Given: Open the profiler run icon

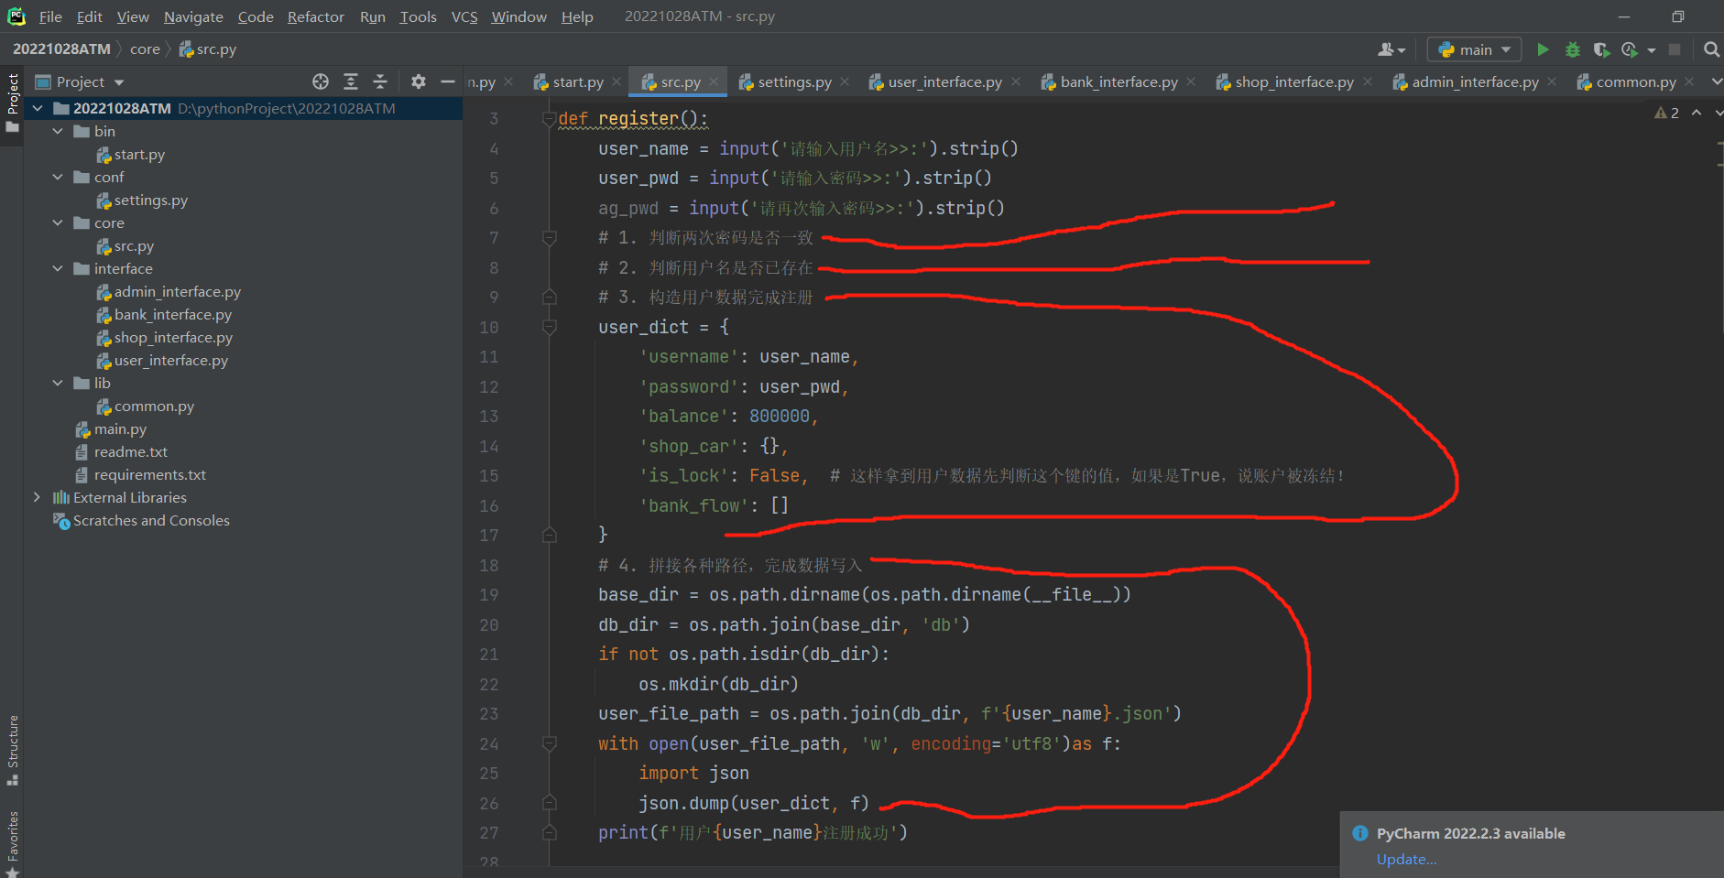Looking at the screenshot, I should [1630, 49].
